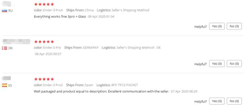Click the star rating of ES review
The image size is (244, 106).
click(x=44, y=79)
